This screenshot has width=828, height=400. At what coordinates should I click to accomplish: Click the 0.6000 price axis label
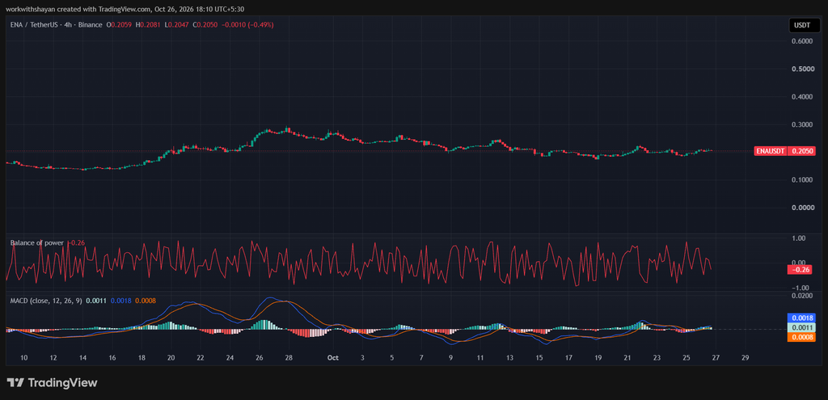pos(802,42)
